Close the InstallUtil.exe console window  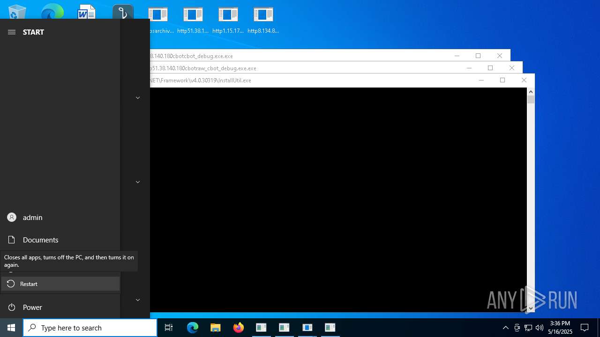pyautogui.click(x=524, y=80)
